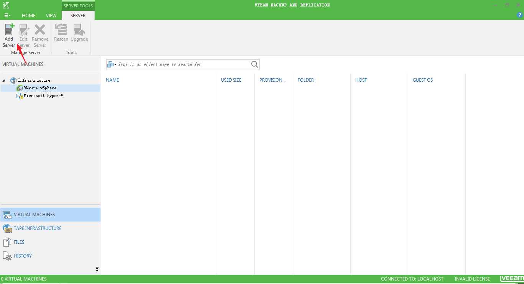Expand navigation pane options chevron
The width and height of the screenshot is (524, 284).
(97, 269)
